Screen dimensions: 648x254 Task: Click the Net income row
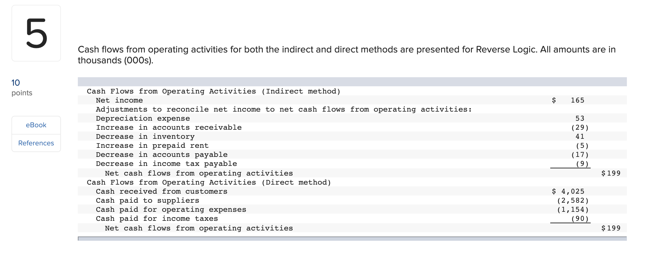point(119,100)
